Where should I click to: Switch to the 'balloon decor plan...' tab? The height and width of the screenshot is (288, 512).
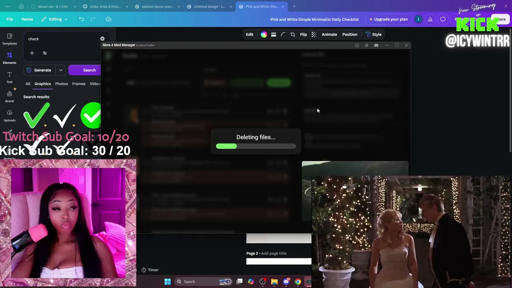coord(158,6)
